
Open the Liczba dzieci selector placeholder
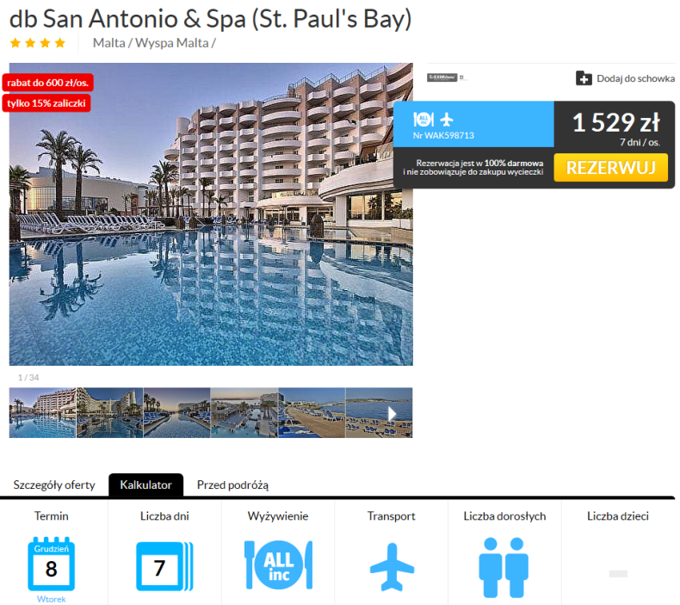[618, 574]
